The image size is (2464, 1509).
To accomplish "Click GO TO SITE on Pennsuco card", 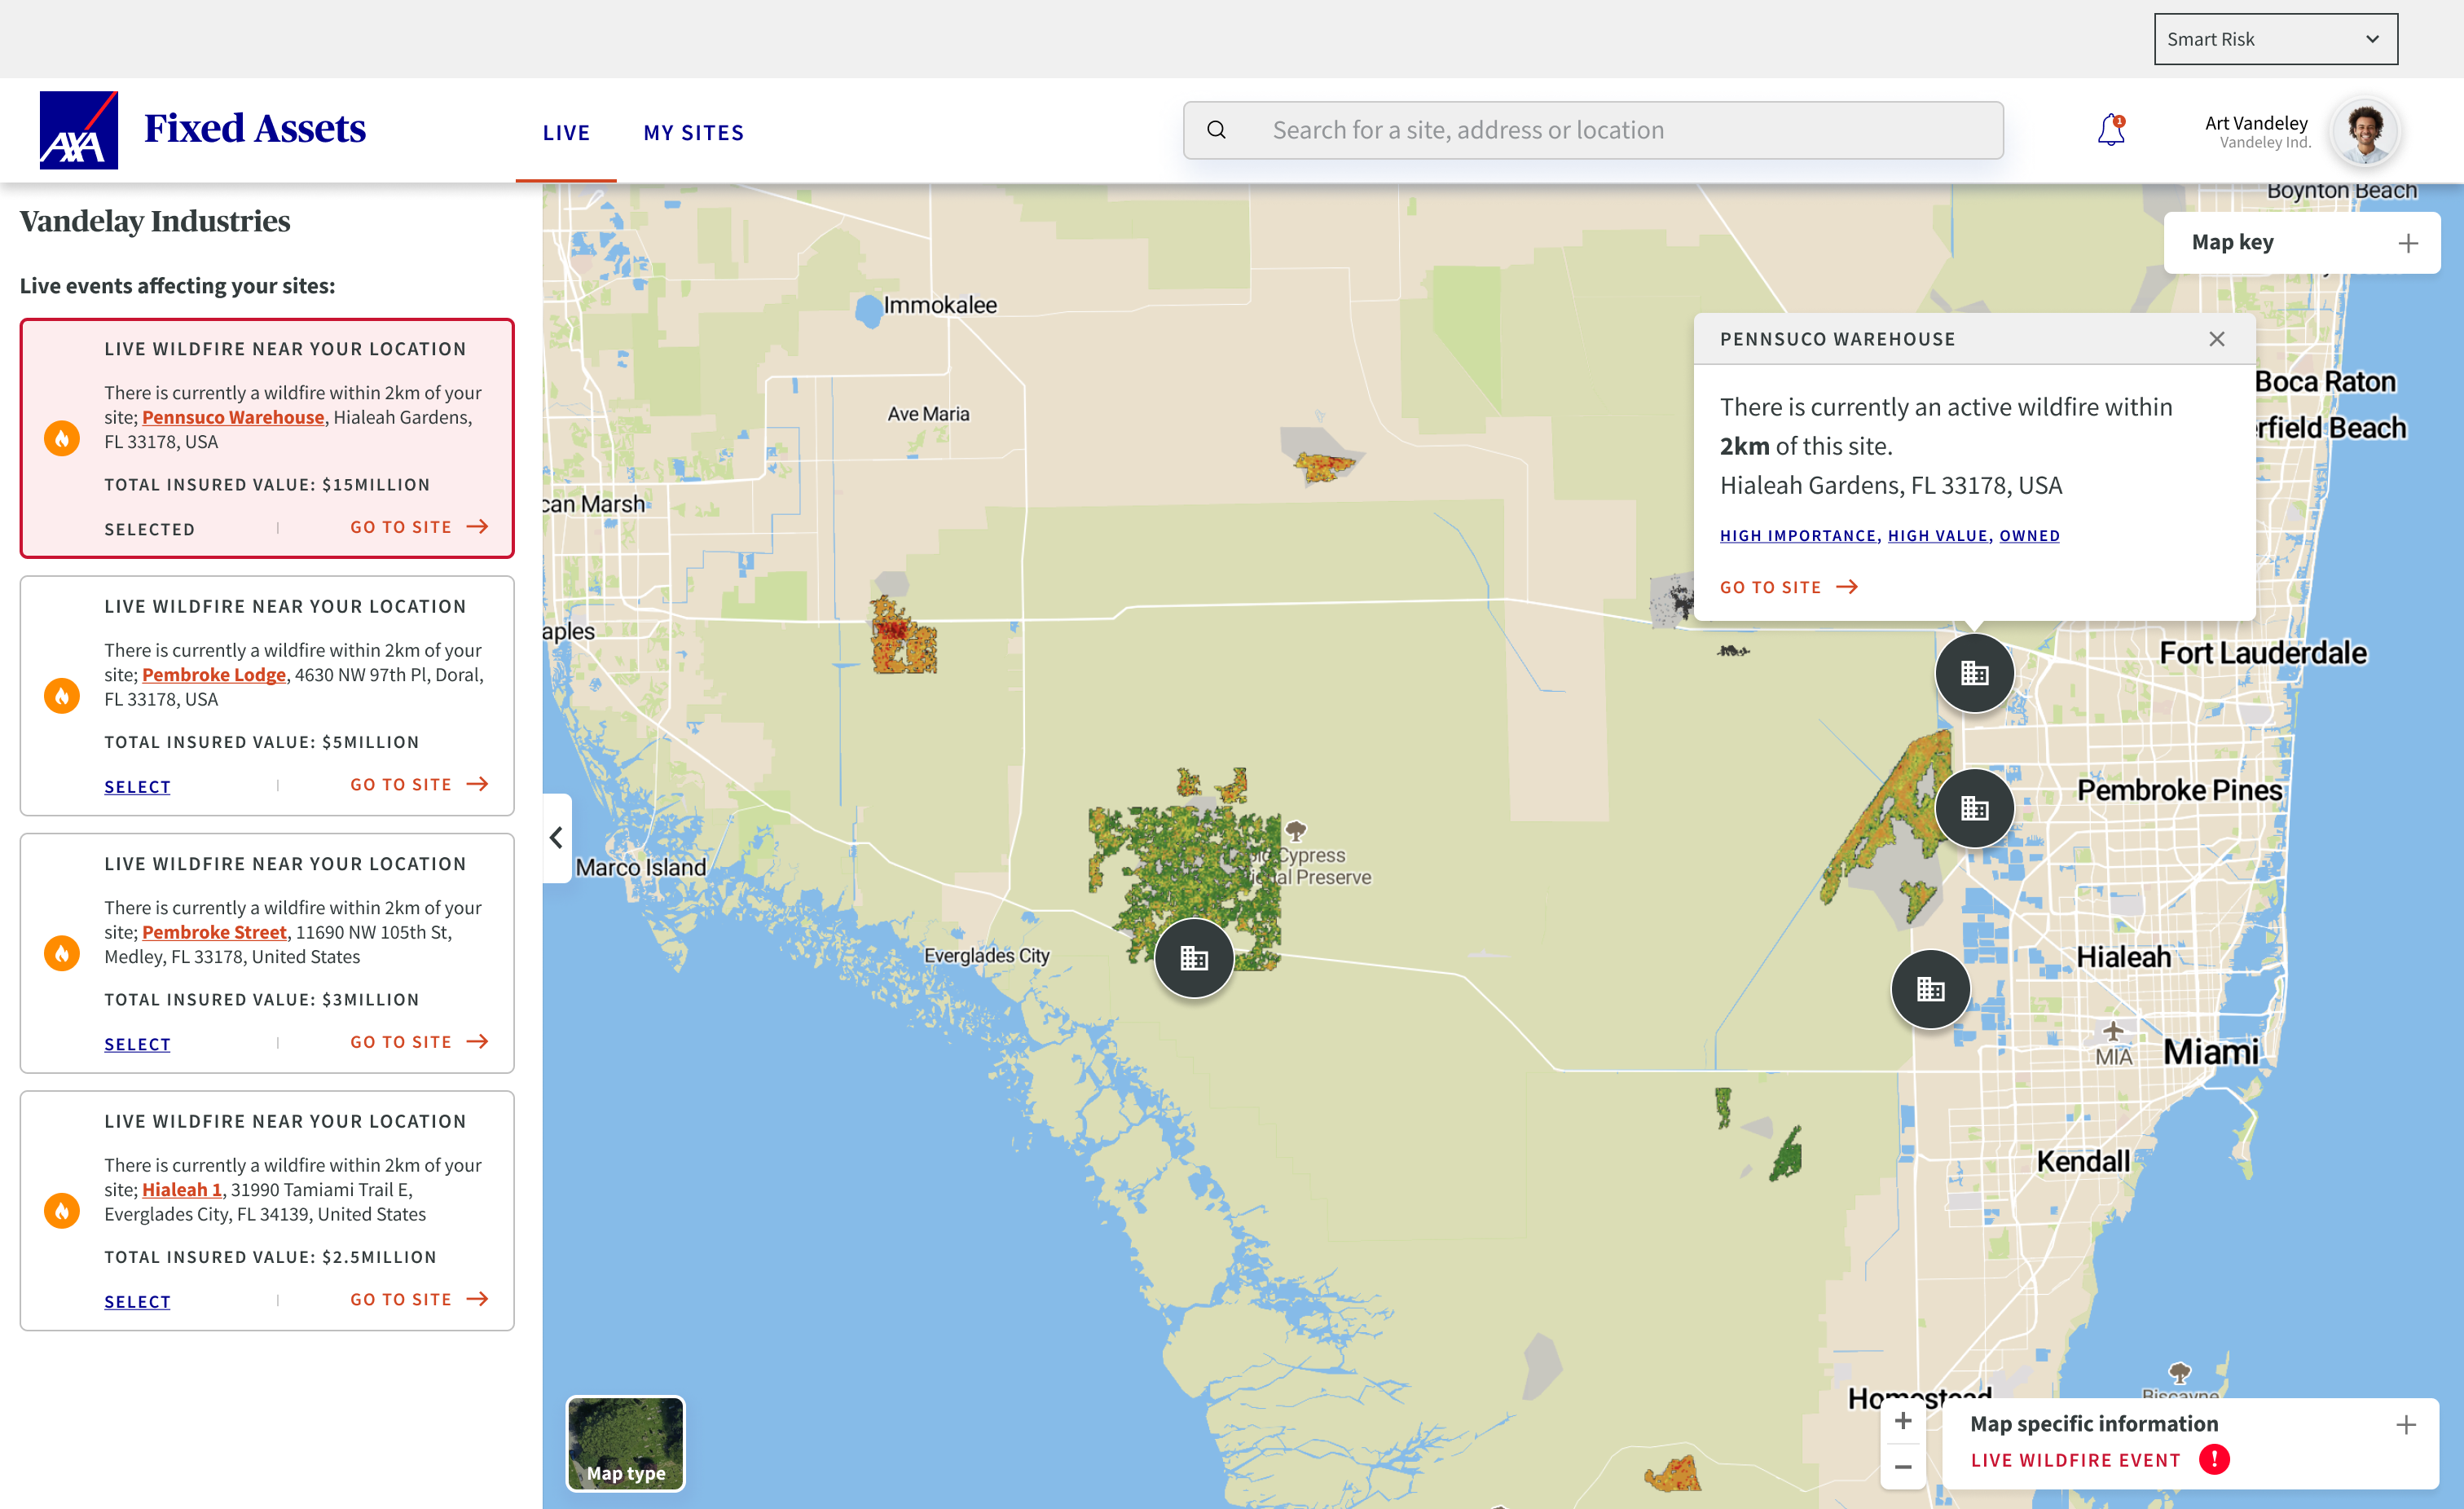I will (419, 527).
